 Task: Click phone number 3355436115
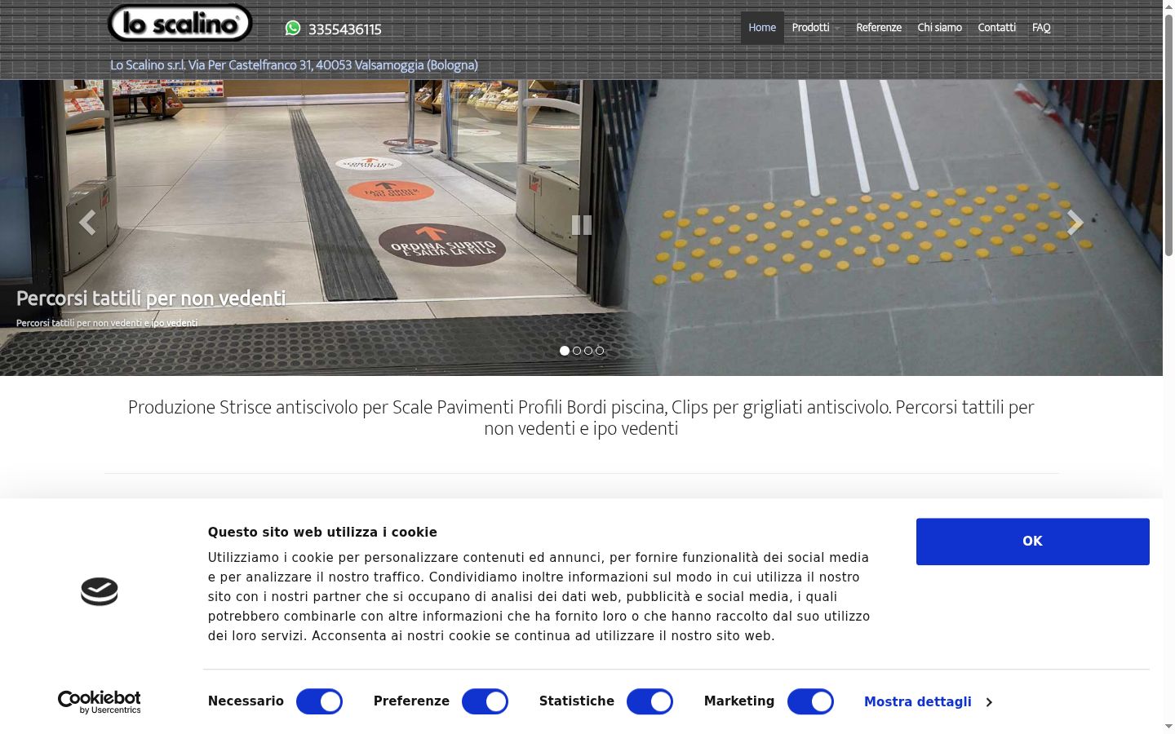point(345,29)
